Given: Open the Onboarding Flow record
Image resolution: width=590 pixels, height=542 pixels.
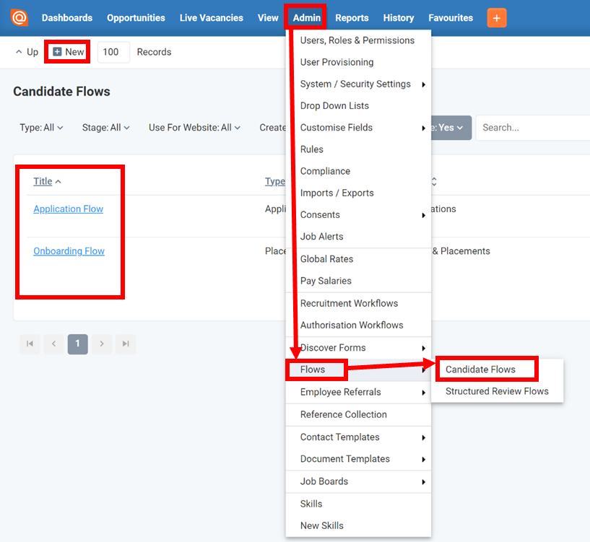Looking at the screenshot, I should 69,250.
